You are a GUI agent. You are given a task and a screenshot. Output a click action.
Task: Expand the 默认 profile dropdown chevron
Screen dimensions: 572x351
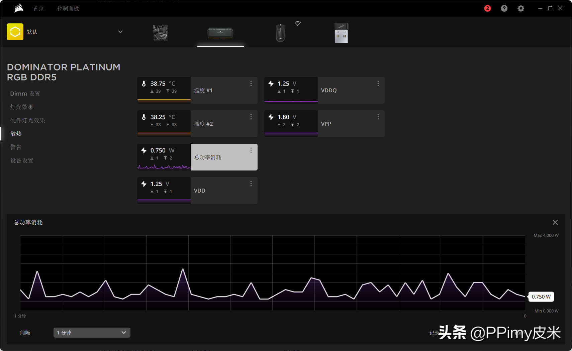[x=120, y=32]
